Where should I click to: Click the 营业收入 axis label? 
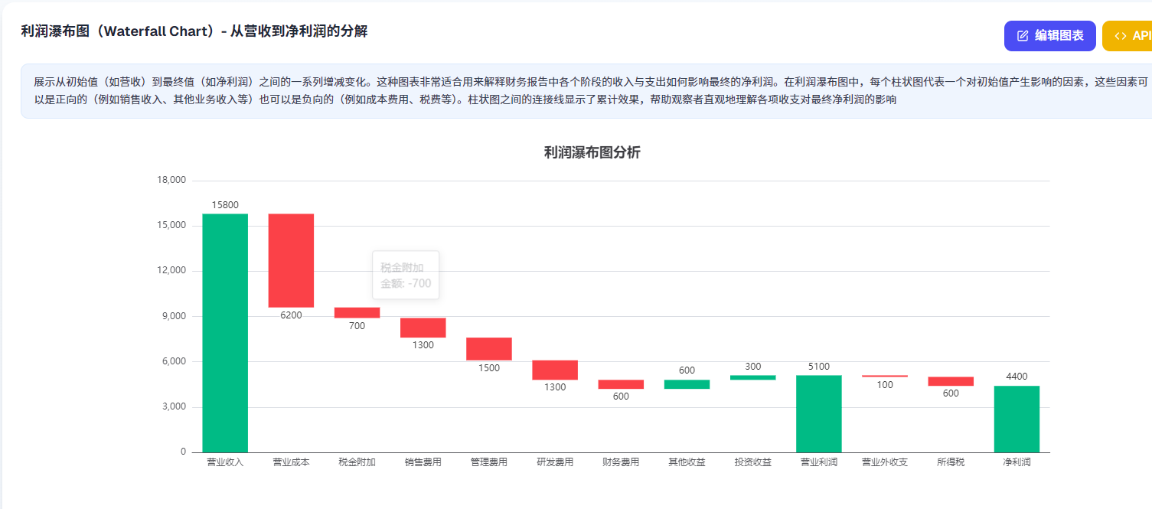pos(225,462)
